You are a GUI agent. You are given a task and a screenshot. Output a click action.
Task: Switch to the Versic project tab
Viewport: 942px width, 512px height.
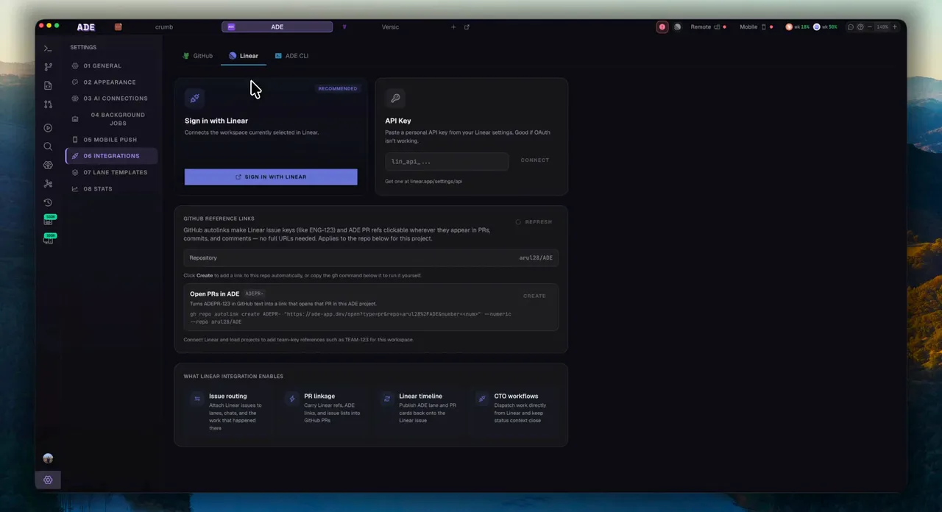(x=390, y=27)
